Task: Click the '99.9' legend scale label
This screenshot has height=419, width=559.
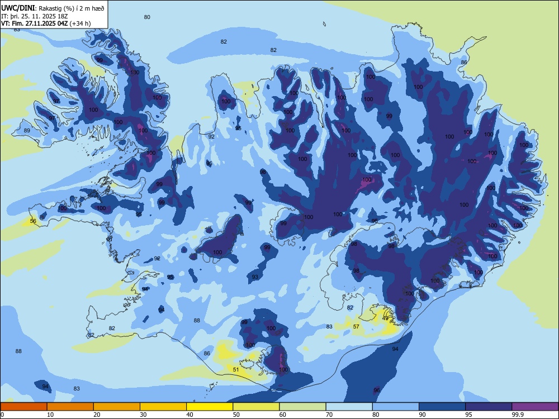Action: point(518,415)
